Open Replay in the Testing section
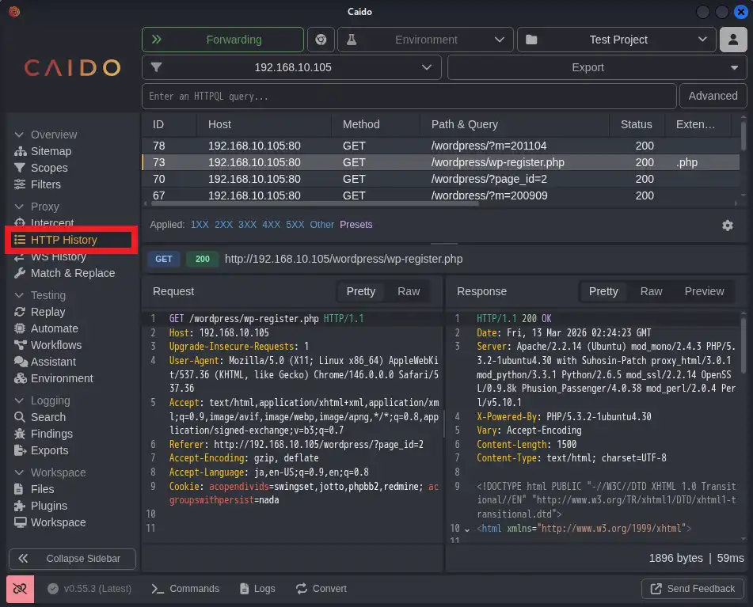 coord(48,312)
